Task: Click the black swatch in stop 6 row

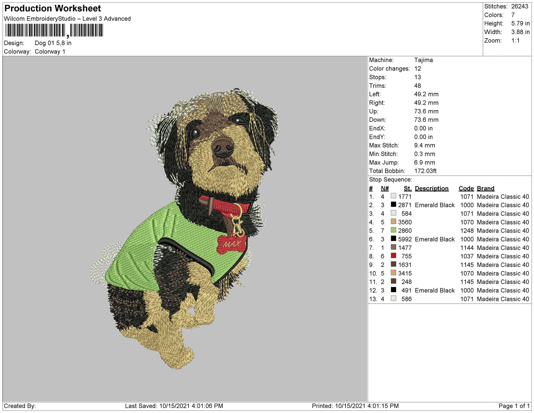Action: pos(394,238)
